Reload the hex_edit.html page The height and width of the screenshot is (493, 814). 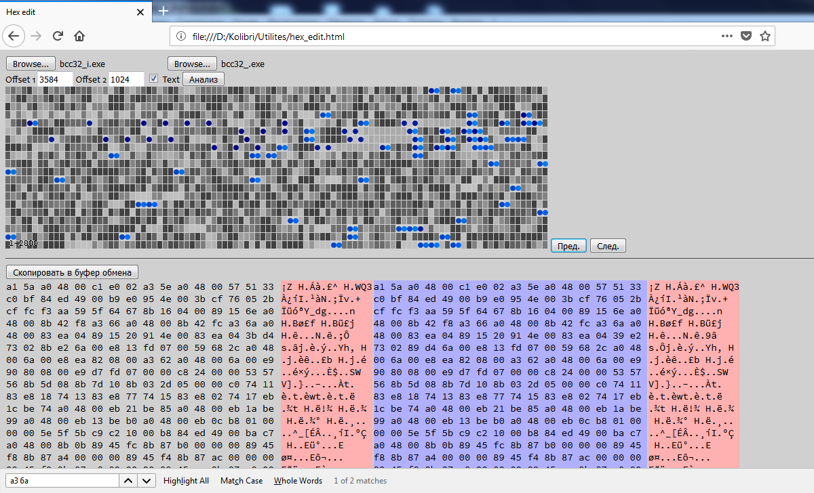(x=58, y=36)
